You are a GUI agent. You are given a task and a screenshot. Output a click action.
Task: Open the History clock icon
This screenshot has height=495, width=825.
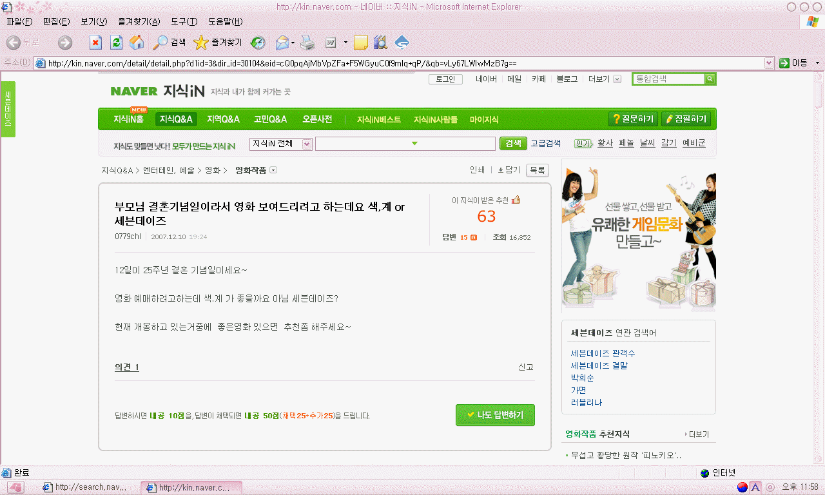[x=258, y=43]
